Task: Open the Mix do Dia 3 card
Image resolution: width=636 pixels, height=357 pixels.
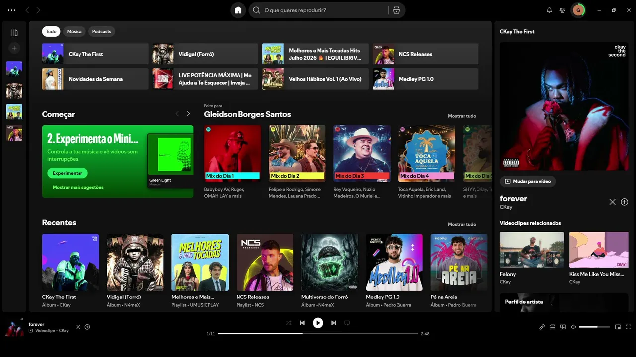Action: (x=362, y=162)
